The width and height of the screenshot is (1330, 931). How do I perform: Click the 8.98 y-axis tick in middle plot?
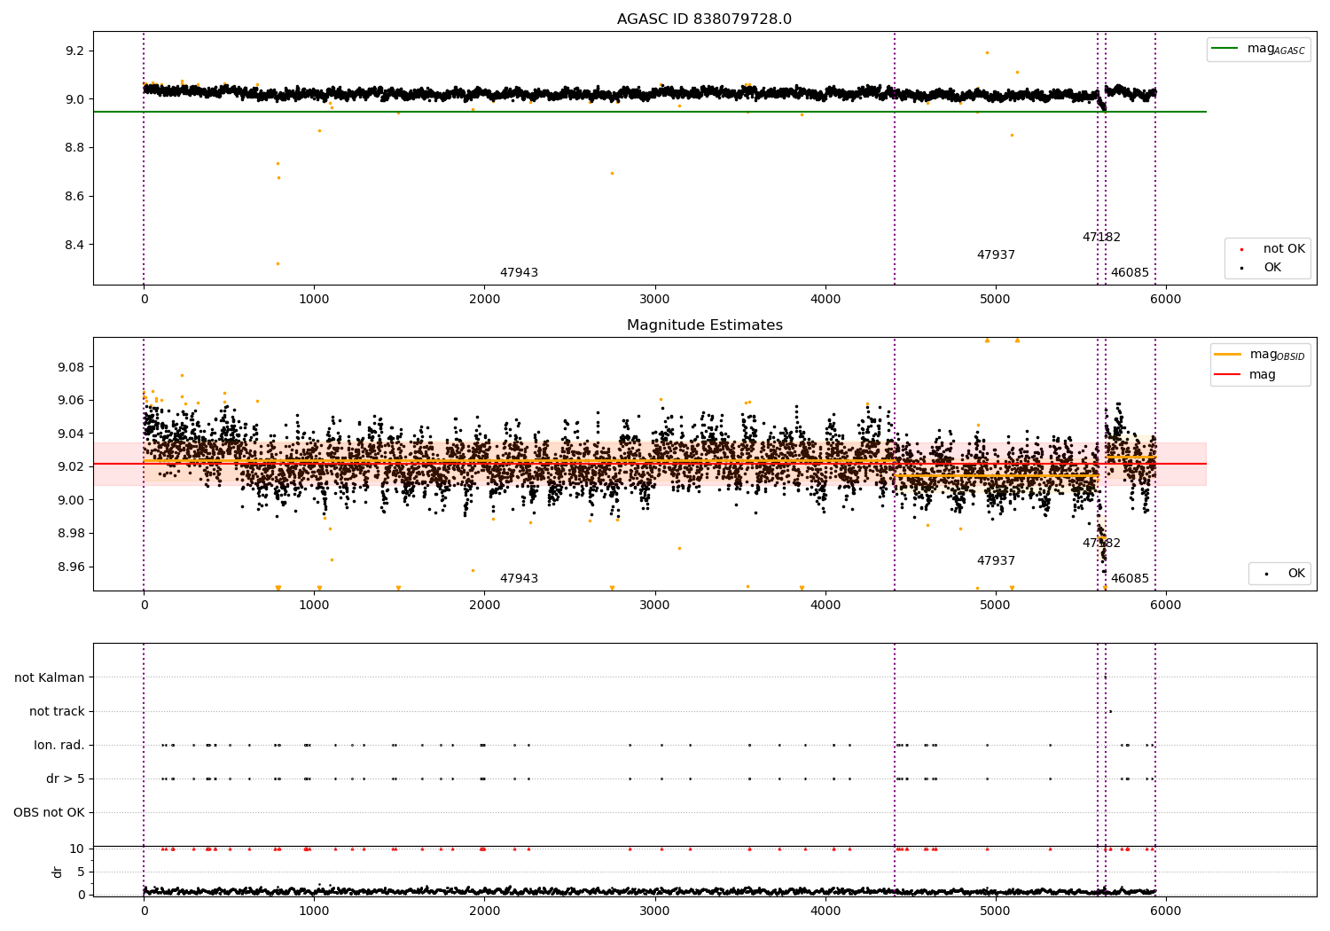click(x=71, y=533)
